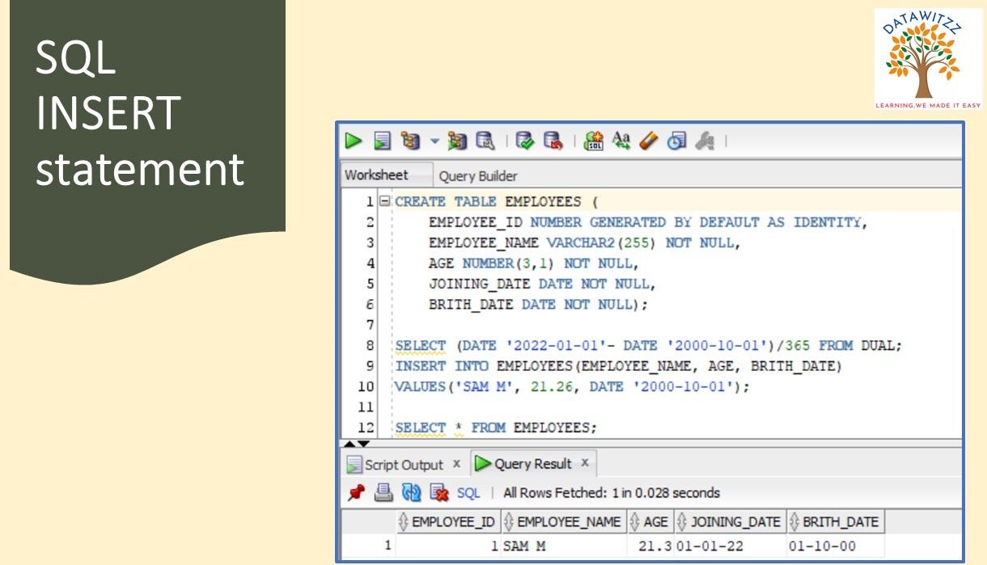Run the current SQL statement
Screen dimensions: 987x565
(354, 141)
